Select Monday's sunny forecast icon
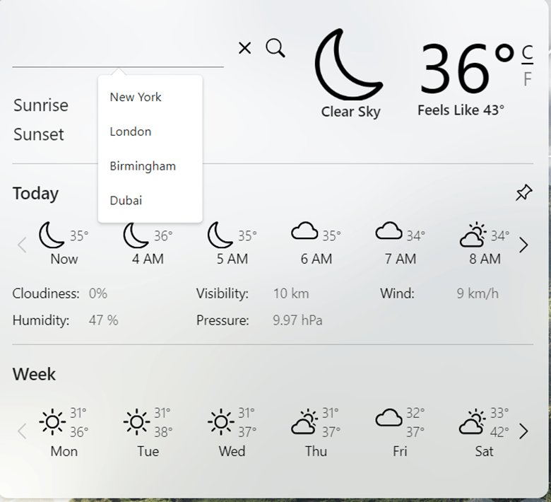The width and height of the screenshot is (551, 502). (x=52, y=422)
